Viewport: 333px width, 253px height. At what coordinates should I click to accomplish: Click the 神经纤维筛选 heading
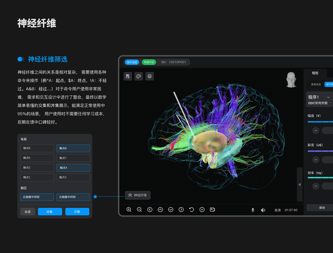point(48,59)
